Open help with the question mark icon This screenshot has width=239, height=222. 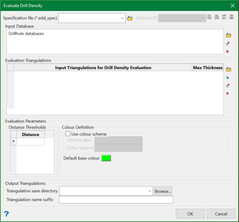[6, 214]
